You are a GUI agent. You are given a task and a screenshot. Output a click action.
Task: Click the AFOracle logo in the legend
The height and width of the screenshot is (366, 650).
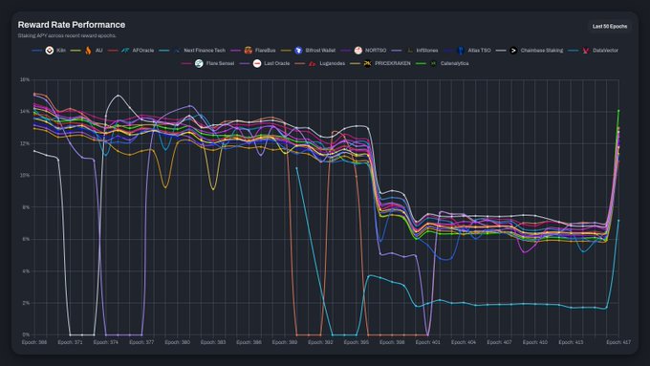tap(125, 51)
